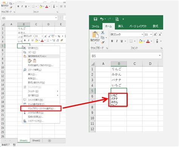Toggle Bold in right window ribbon
Screen dimensions: 179x147
click(112, 41)
